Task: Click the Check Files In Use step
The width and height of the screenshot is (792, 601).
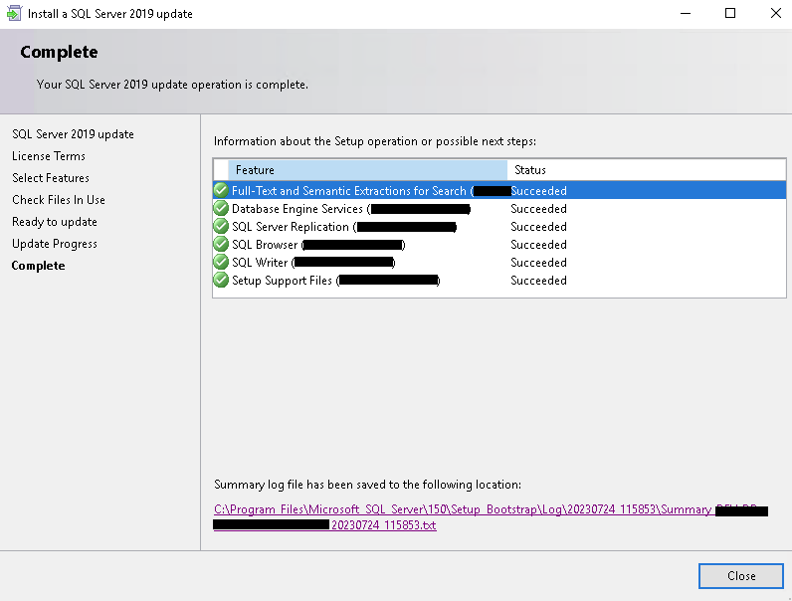Action: (59, 200)
